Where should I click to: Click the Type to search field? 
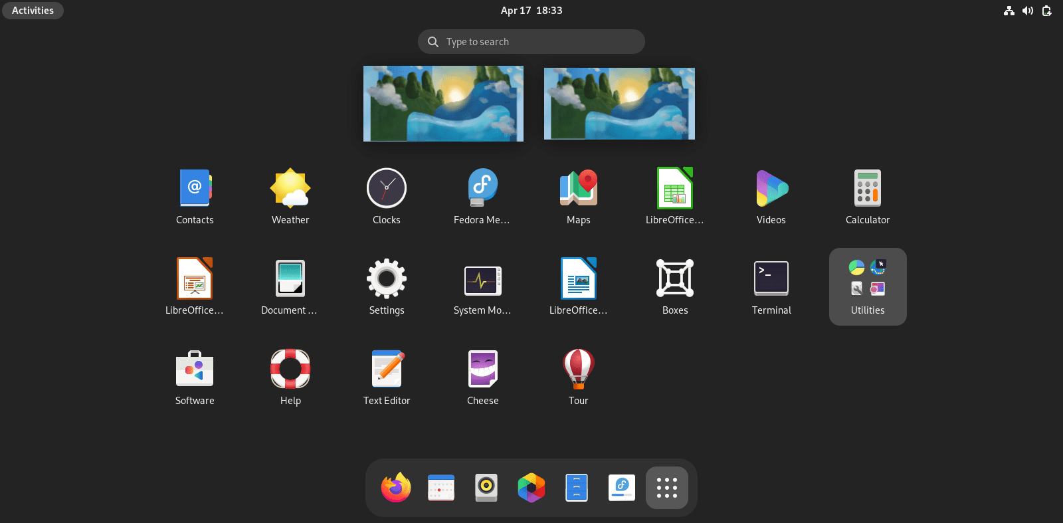531,42
